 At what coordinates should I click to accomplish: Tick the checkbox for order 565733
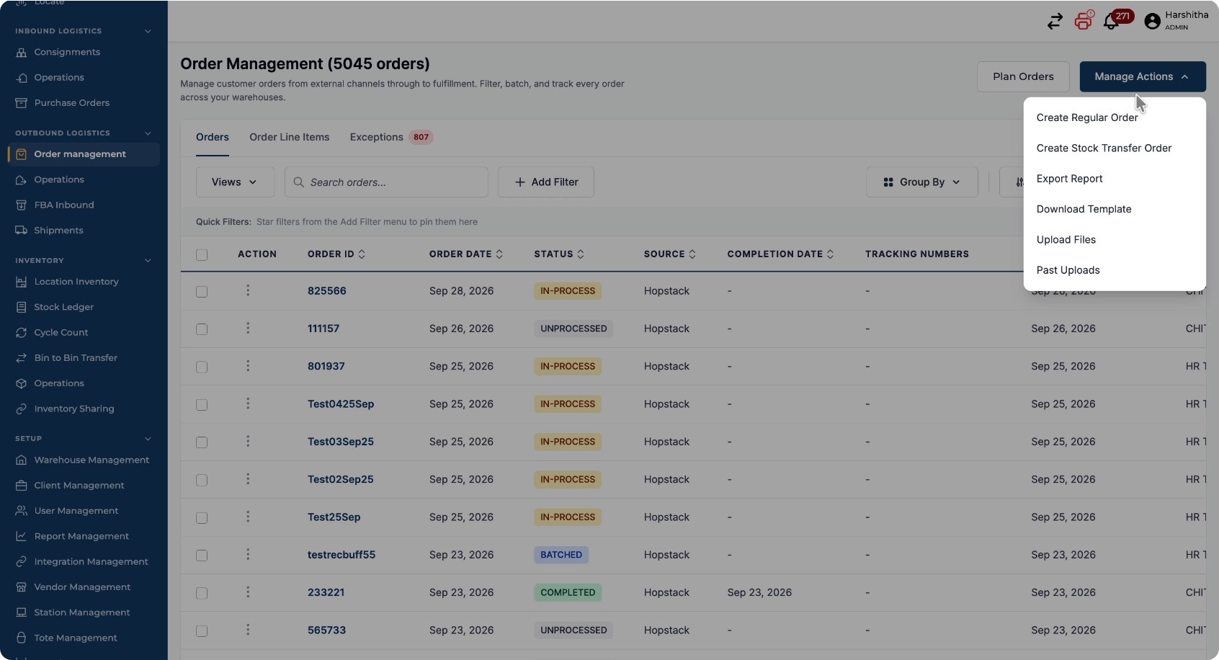tap(202, 630)
